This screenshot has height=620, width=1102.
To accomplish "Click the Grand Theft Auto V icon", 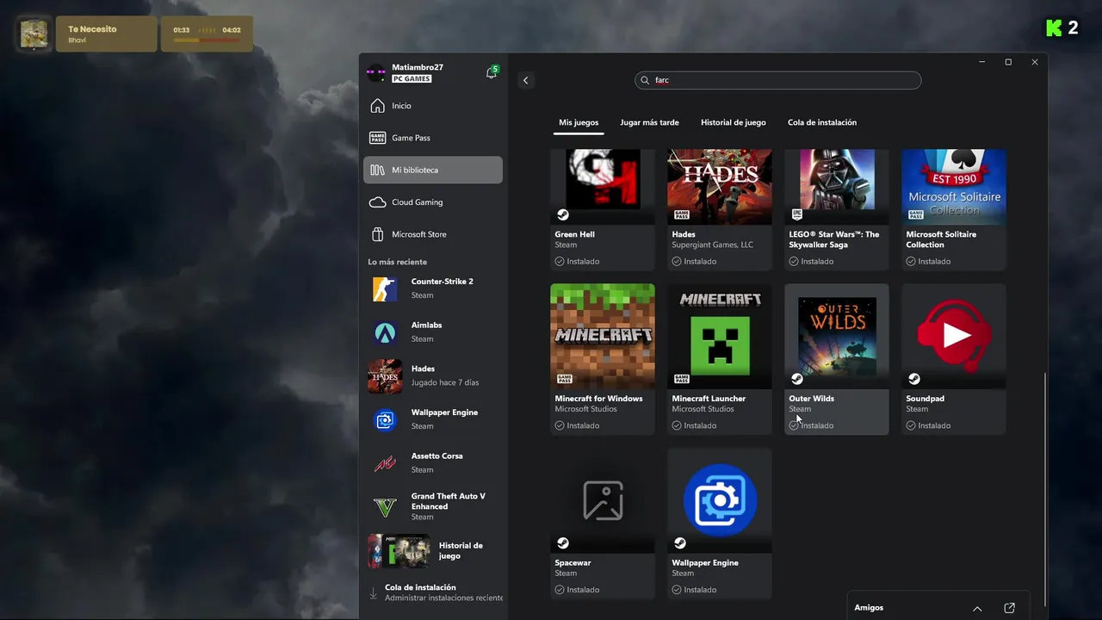I will pos(385,507).
